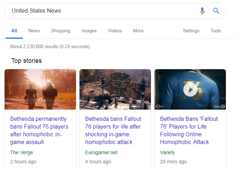Click the blue magnifying glass search icon

(x=216, y=11)
